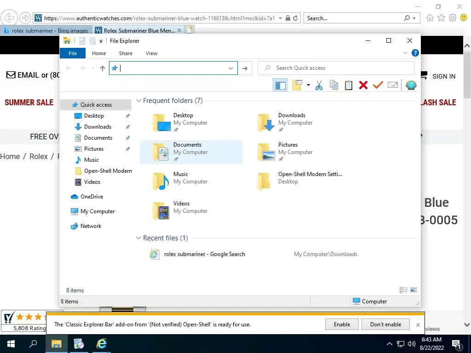Select Desktop in the navigation pane
This screenshot has height=353, width=471.
(x=94, y=116)
